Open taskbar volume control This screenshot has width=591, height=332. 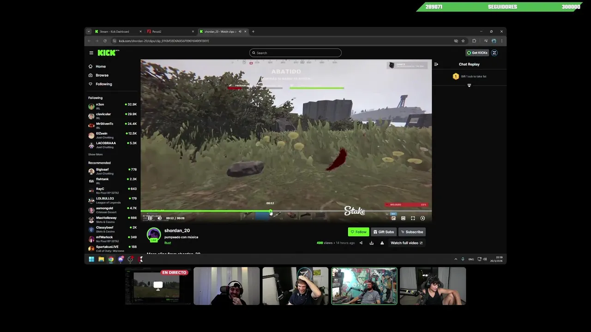(x=485, y=259)
